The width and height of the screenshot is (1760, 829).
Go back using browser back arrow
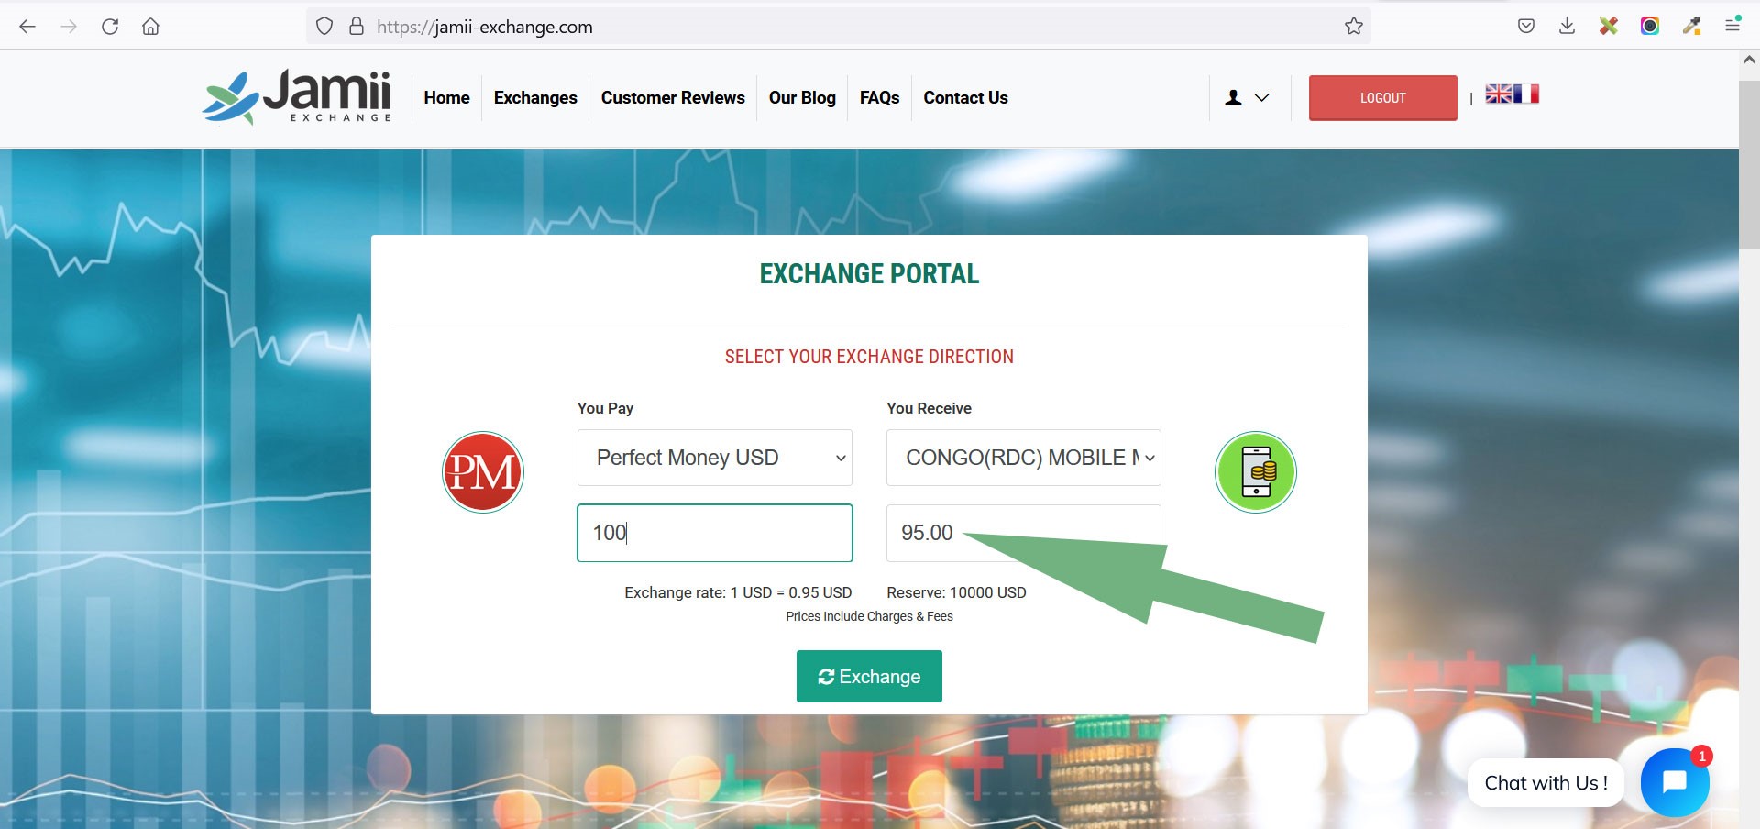[x=27, y=27]
